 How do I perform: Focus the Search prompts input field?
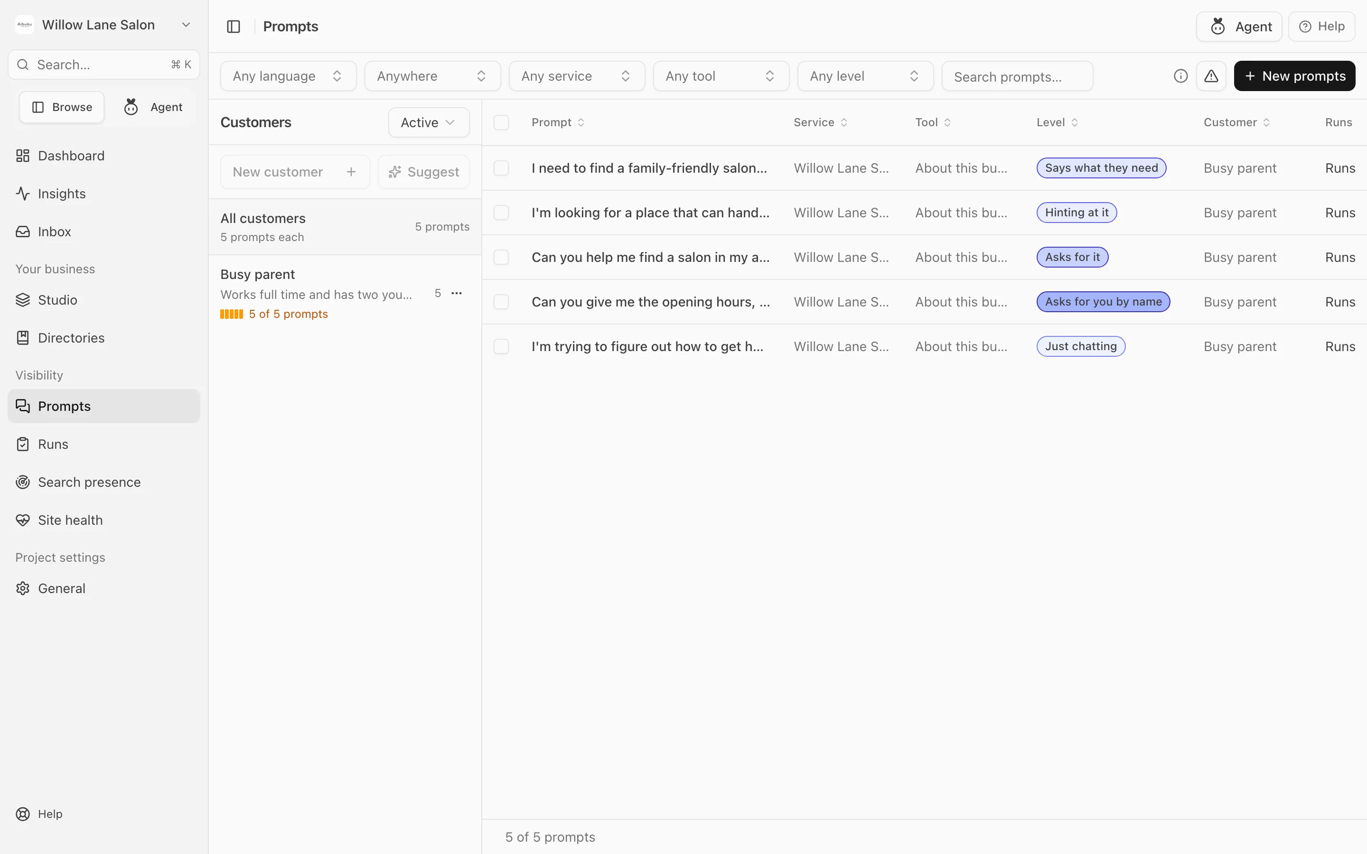(x=1017, y=76)
